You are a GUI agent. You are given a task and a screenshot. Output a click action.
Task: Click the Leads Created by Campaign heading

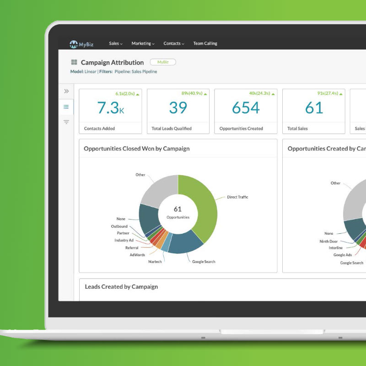click(121, 287)
